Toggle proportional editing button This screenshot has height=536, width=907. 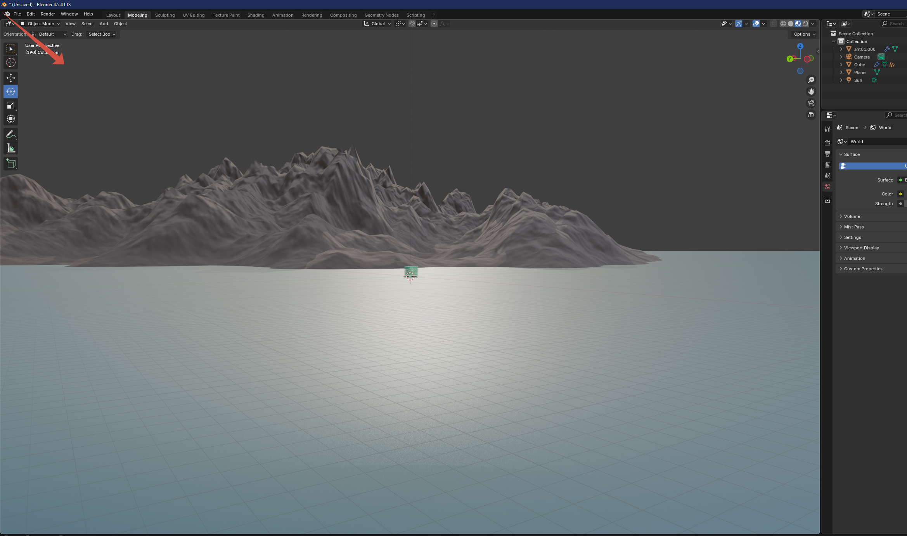click(434, 24)
